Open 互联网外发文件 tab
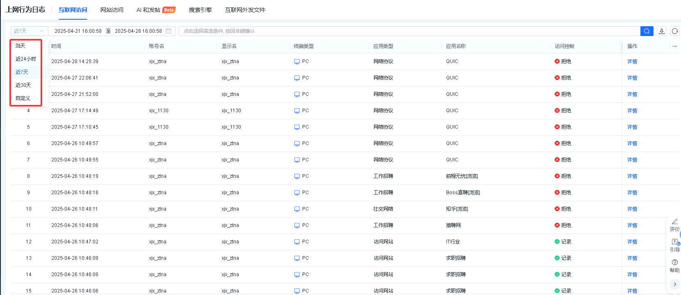The height and width of the screenshot is (295, 681). point(245,10)
